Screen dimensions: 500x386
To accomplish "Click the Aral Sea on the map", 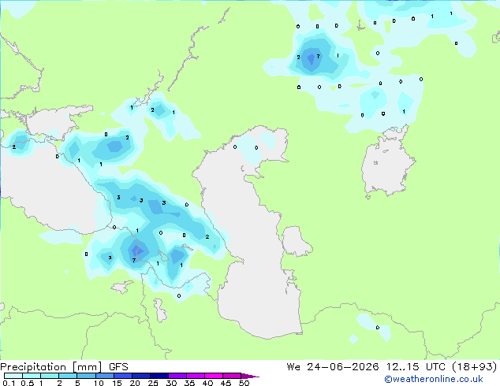I will pyautogui.click(x=386, y=167).
